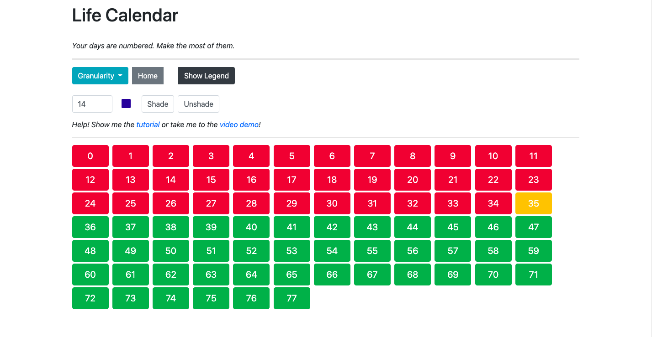Click the Home button
The image size is (652, 337).
tap(148, 76)
